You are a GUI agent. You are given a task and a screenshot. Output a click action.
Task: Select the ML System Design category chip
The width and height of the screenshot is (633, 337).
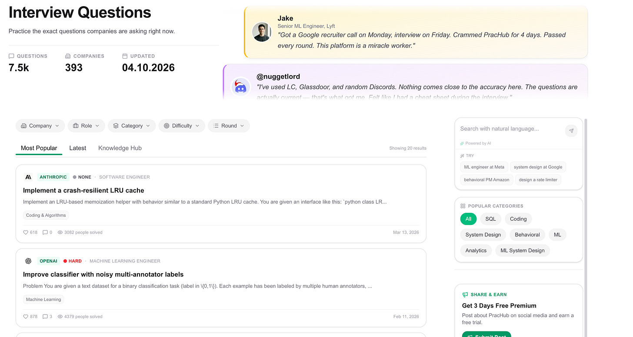pyautogui.click(x=523, y=251)
